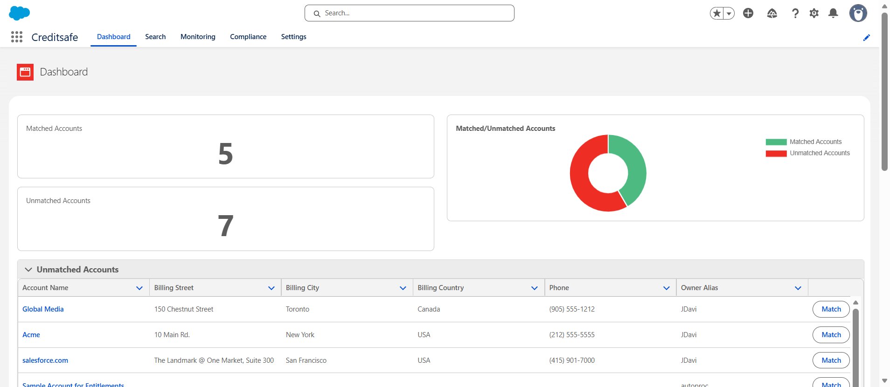Open the salesforce.com account link
The width and height of the screenshot is (890, 387).
[x=45, y=360]
